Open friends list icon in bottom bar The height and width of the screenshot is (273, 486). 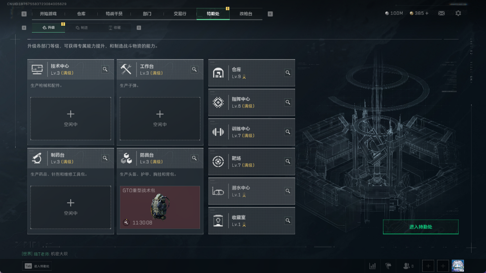point(408,266)
